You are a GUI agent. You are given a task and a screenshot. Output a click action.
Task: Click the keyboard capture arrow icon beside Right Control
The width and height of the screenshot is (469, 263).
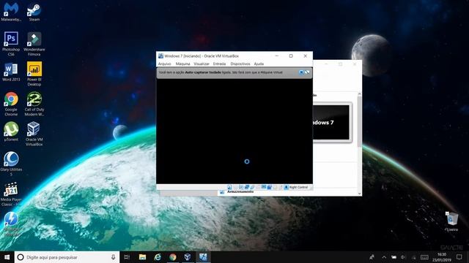coord(286,187)
